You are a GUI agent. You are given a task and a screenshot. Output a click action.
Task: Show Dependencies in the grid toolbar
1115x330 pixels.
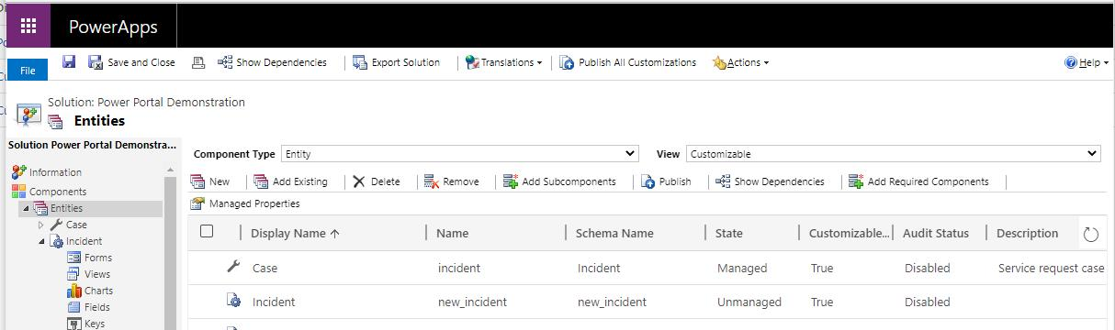pos(770,181)
